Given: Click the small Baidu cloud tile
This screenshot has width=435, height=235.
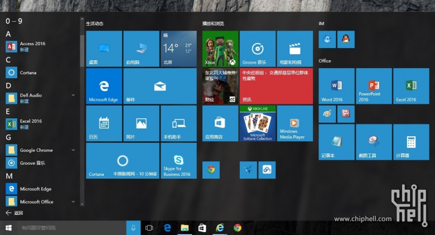Looking at the screenshot, I should 267,170.
